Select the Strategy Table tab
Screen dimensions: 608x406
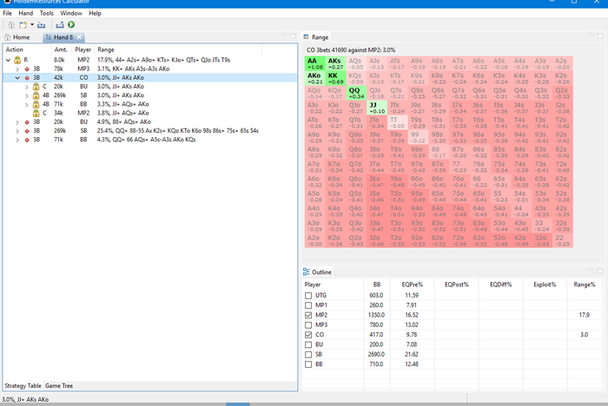pyautogui.click(x=23, y=386)
